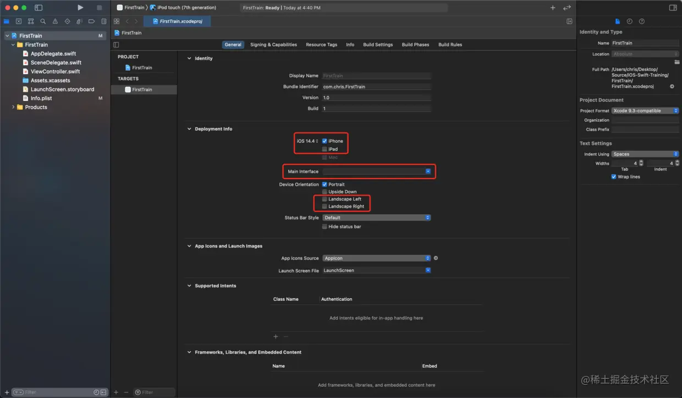Add an editor on the right
Image resolution: width=682 pixels, height=398 pixels.
[569, 21]
